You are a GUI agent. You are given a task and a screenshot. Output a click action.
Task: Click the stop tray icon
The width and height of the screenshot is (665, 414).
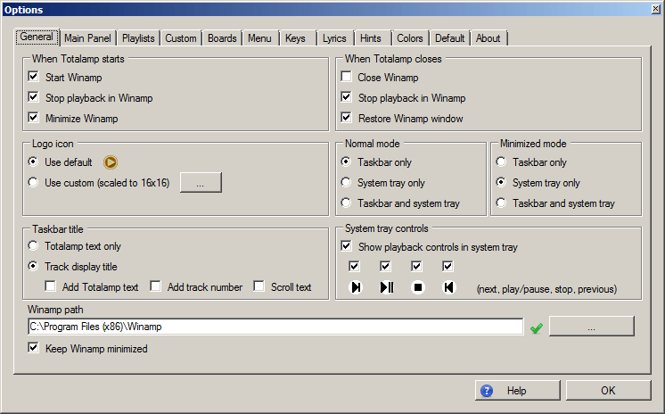418,287
